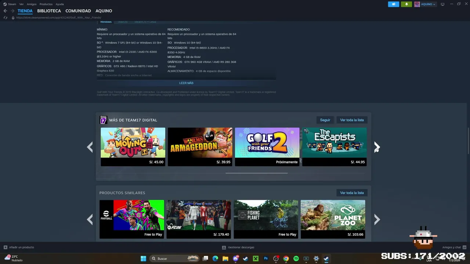
Task: Click the S/. 39.95 price label
Action: 223,162
